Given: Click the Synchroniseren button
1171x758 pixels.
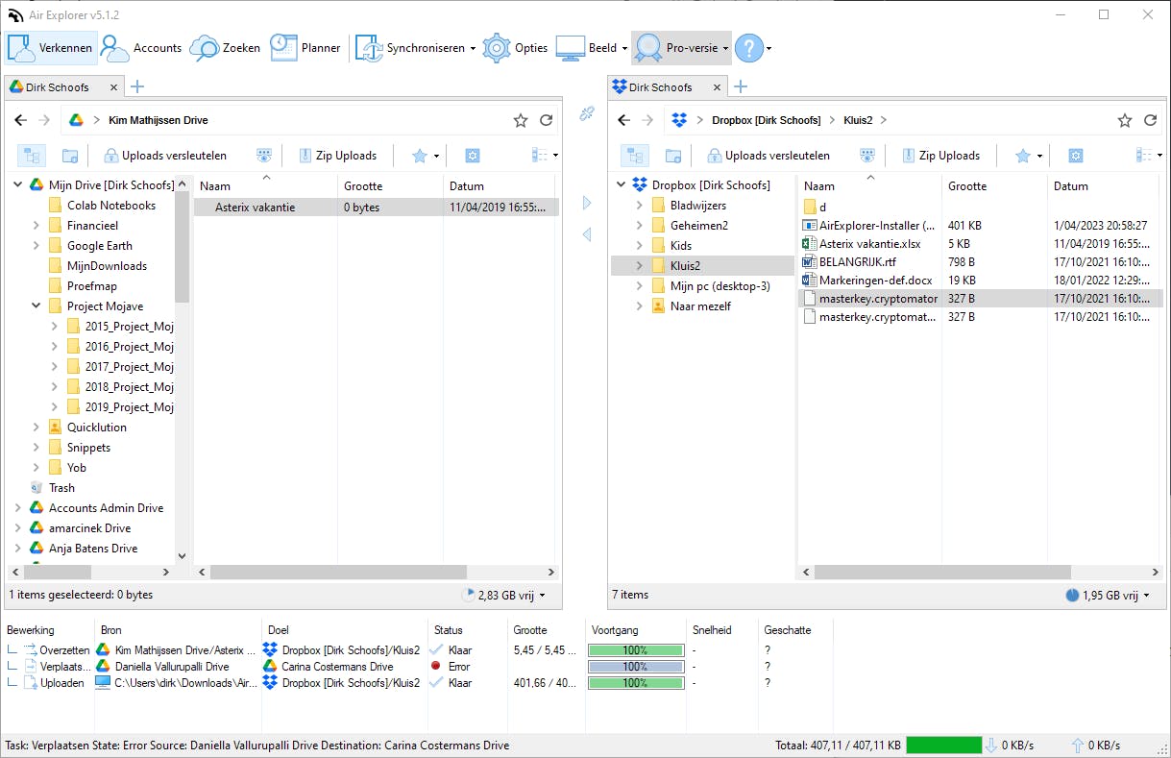Looking at the screenshot, I should pos(416,47).
